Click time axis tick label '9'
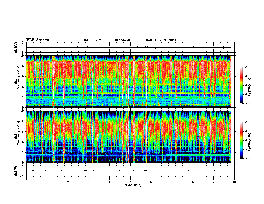The width and height of the screenshot is (264, 204). click(x=213, y=182)
